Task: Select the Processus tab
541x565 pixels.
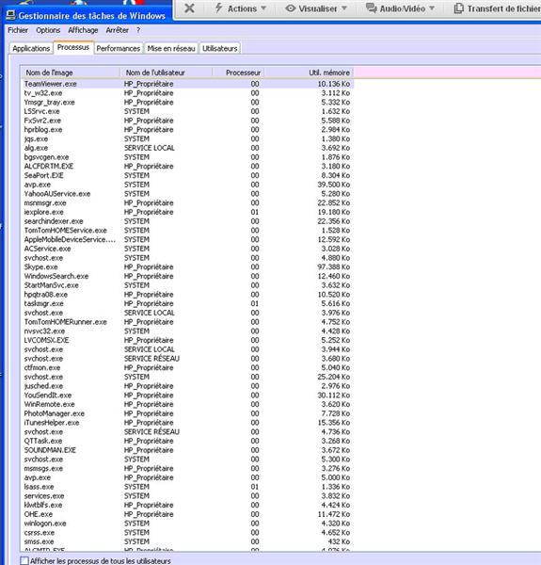Action: point(73,47)
